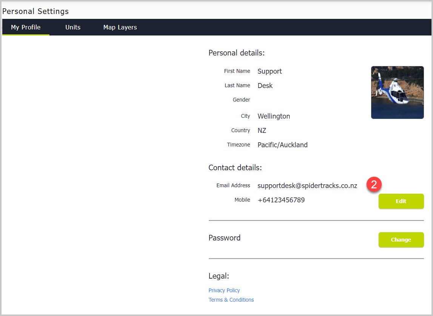Click the timezone value Pacific/Auckland
The height and width of the screenshot is (316, 433).
click(x=282, y=145)
